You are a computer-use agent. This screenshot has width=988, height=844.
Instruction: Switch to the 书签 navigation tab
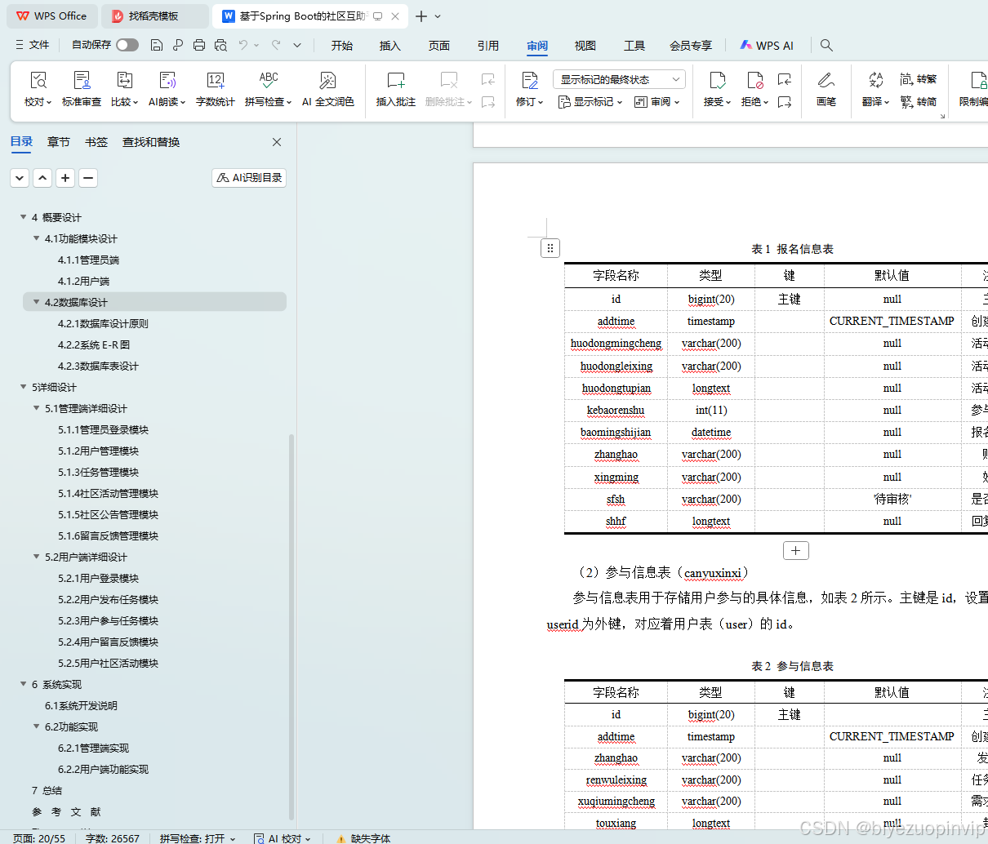96,142
